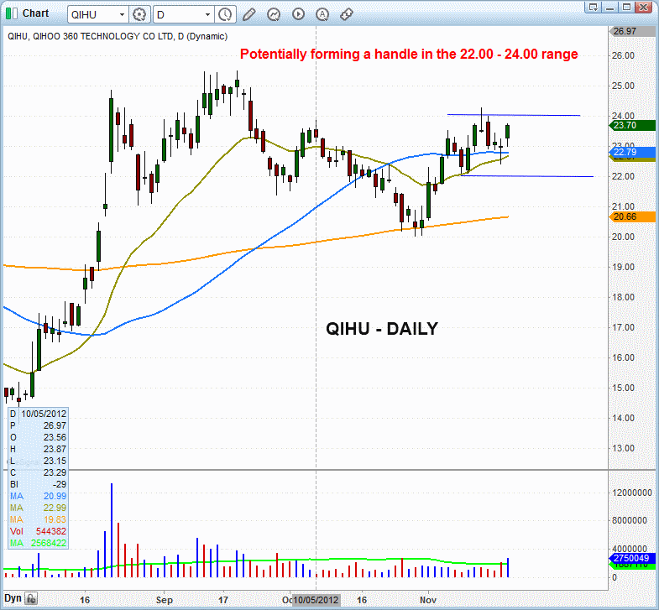Click the Nov label on time axis

coord(428,600)
